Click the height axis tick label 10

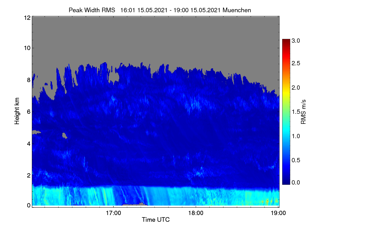point(27,48)
